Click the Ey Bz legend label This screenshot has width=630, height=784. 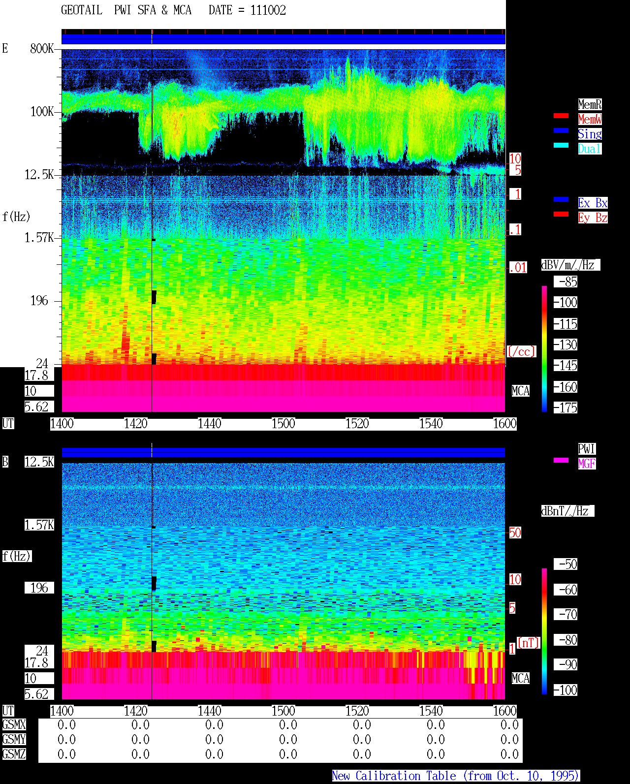coord(593,218)
